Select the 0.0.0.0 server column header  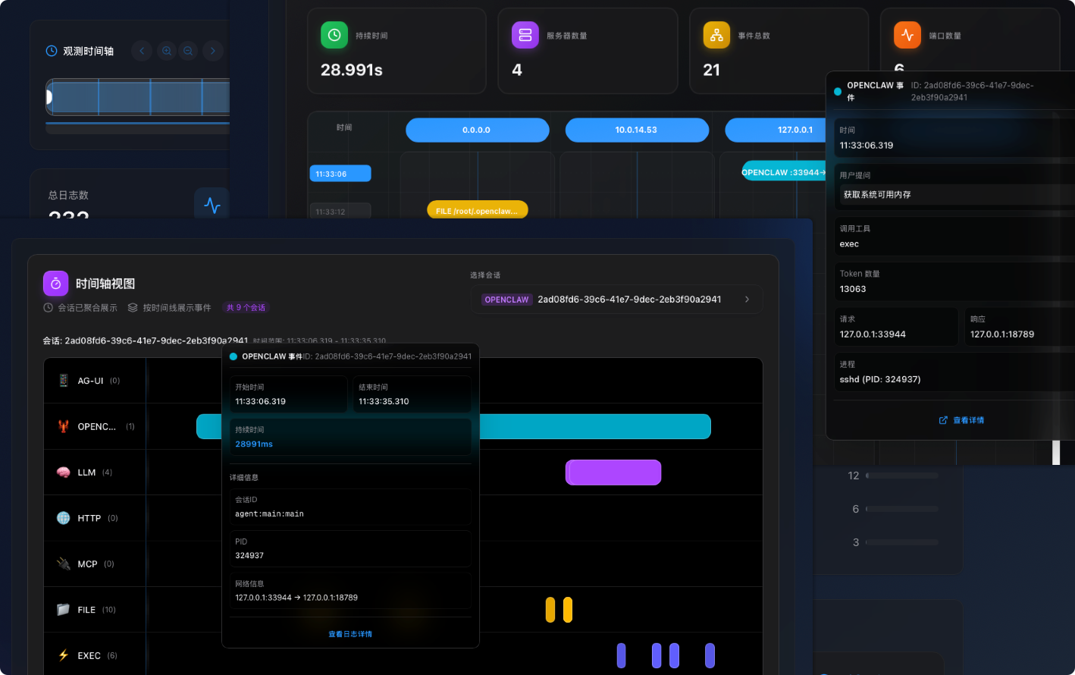[477, 130]
